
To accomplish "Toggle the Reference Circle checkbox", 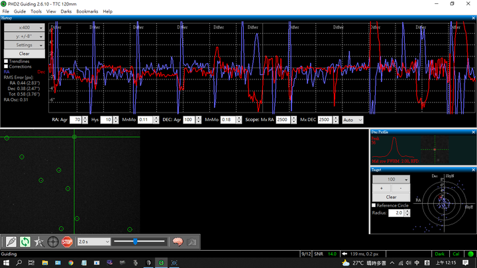I will click(x=374, y=205).
